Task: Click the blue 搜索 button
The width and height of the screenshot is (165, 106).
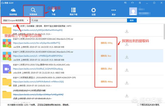Action: click(x=132, y=20)
